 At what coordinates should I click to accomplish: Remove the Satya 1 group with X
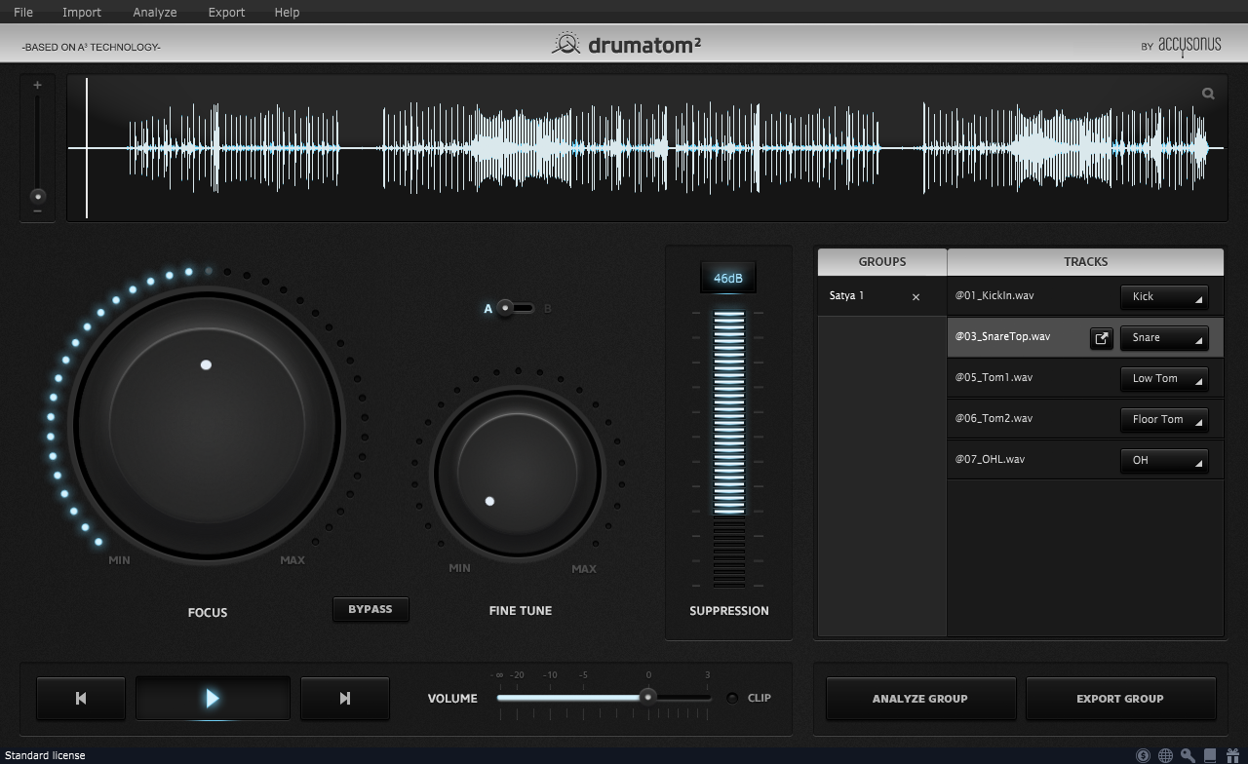916,297
